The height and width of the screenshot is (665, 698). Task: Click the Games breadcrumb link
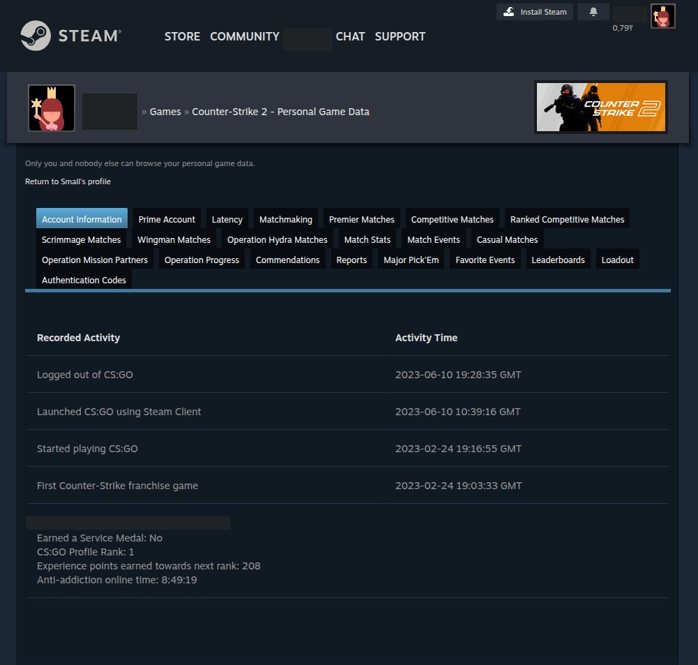coord(165,112)
